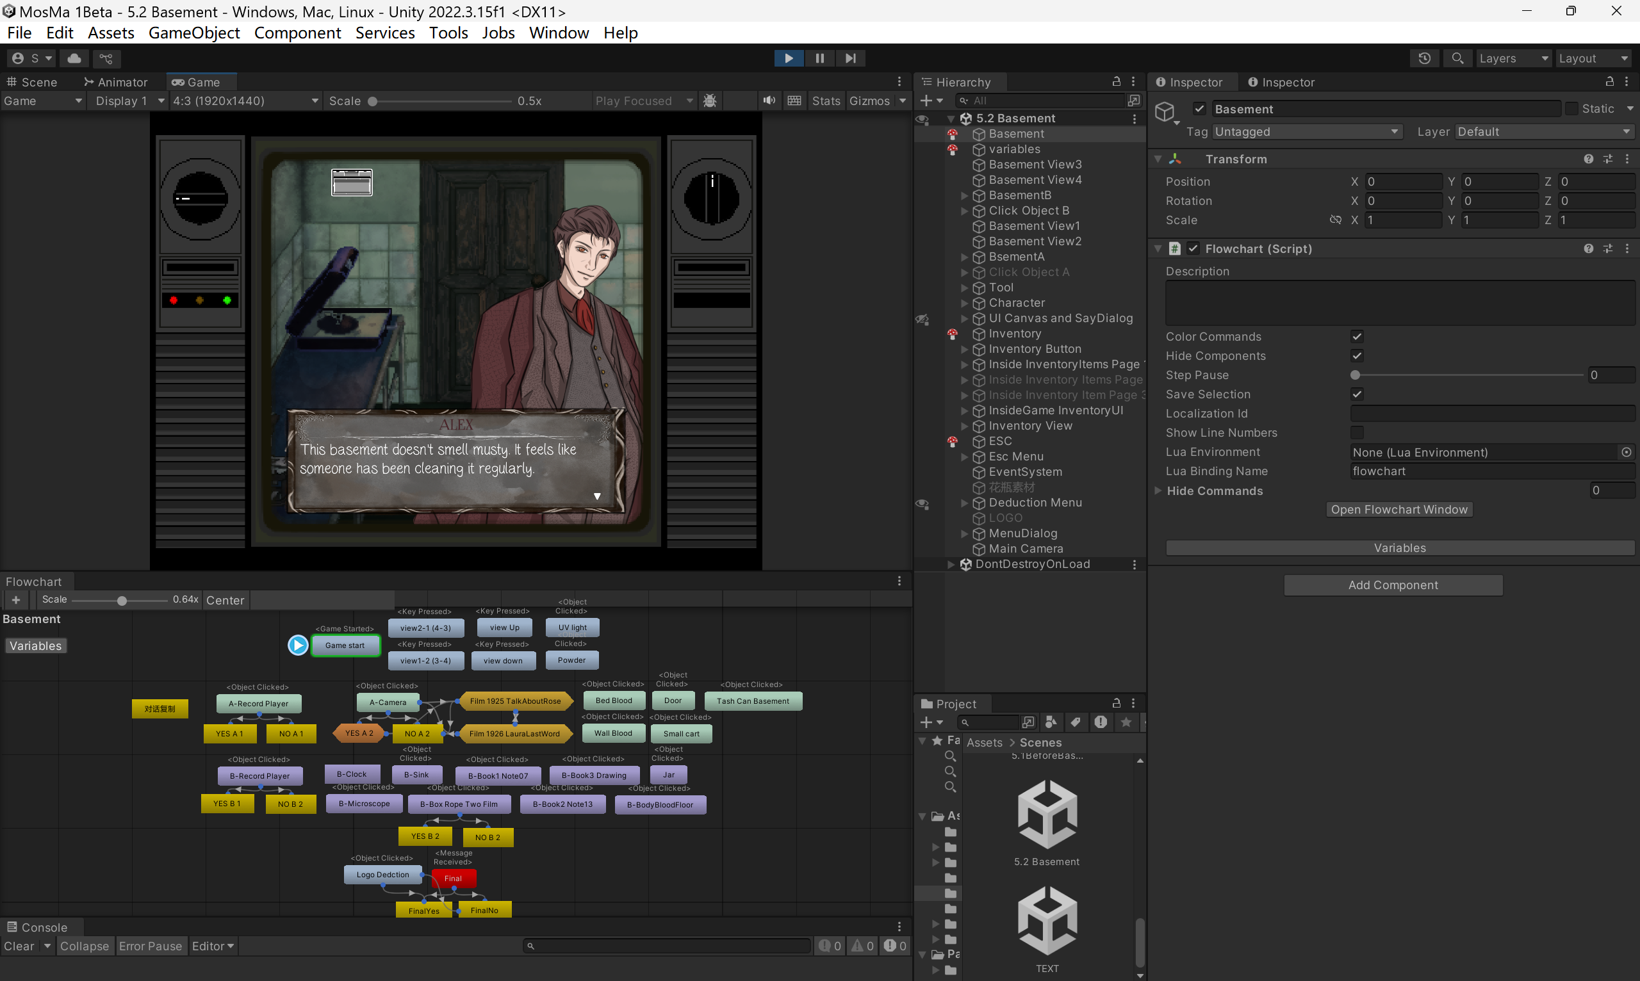The height and width of the screenshot is (981, 1640).
Task: Open the 4:3 (1920x1440) aspect dropdown
Action: pos(245,101)
